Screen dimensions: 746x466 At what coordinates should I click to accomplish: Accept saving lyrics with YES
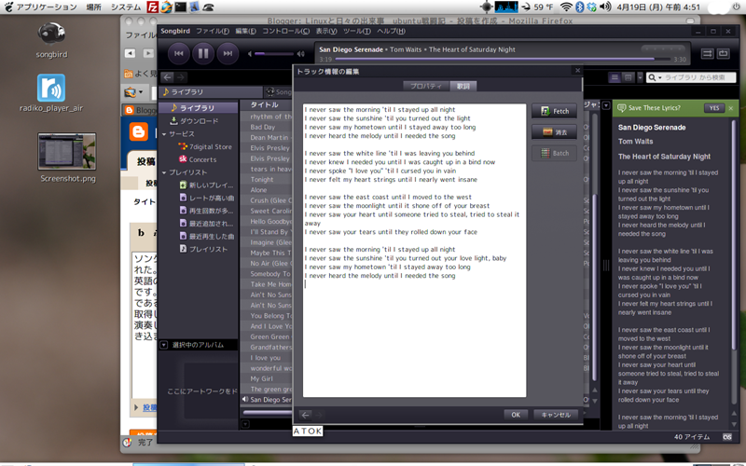714,108
